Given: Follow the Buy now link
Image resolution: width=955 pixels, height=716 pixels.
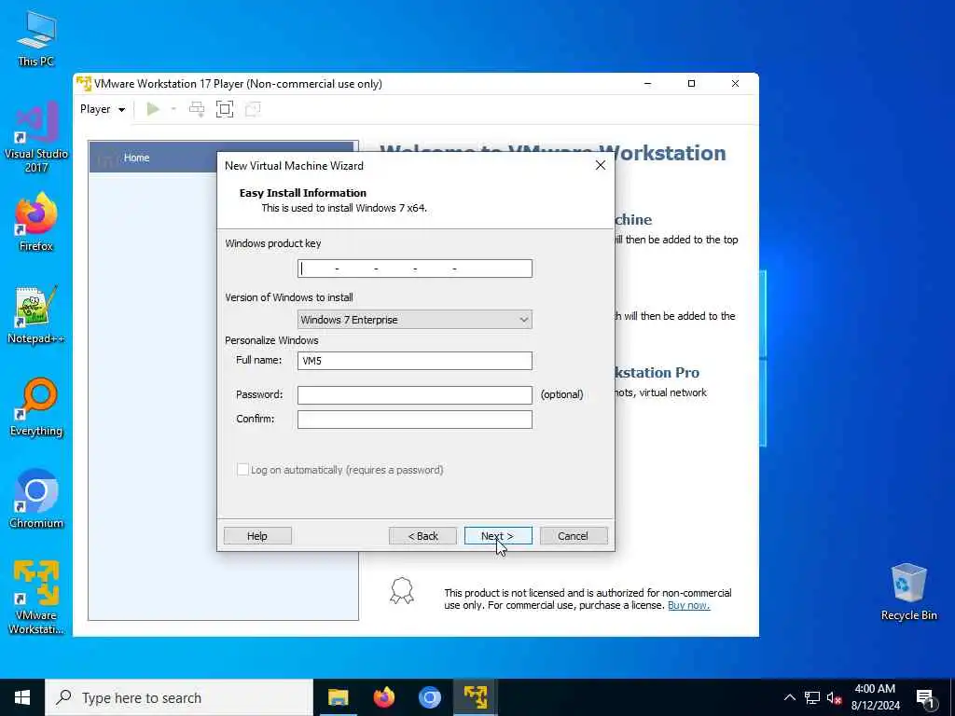Looking at the screenshot, I should point(689,605).
